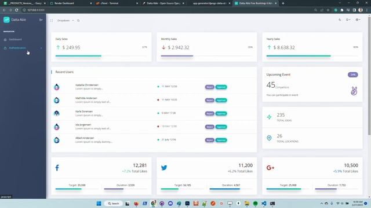
Task: Approve Albert Andersen's request
Action: coord(221,140)
